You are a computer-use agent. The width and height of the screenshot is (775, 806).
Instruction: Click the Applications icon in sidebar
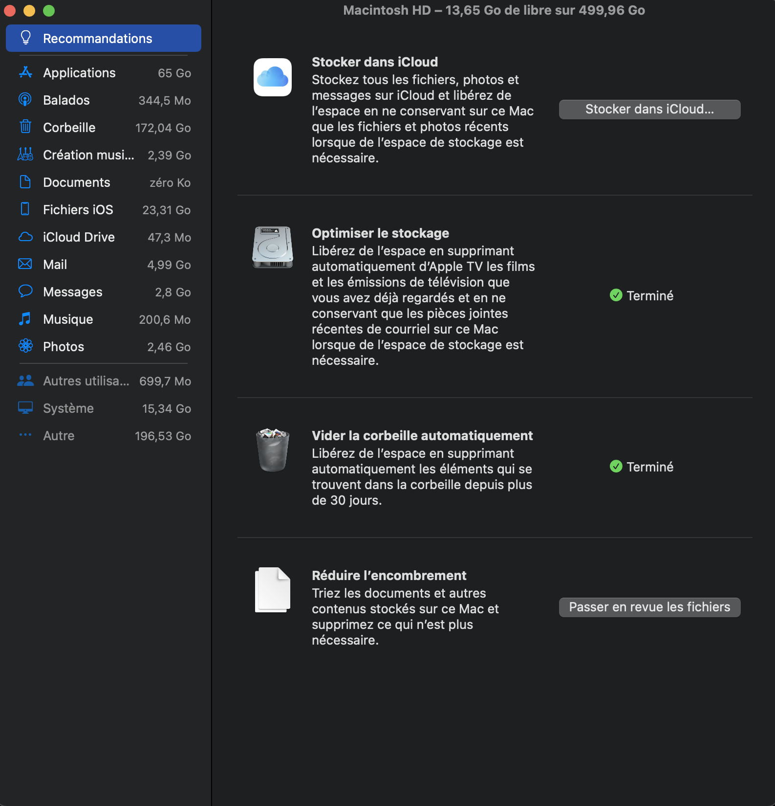[x=25, y=73]
